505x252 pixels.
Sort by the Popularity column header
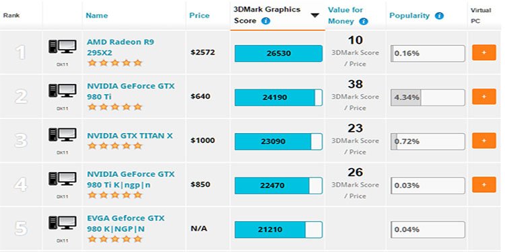point(409,15)
